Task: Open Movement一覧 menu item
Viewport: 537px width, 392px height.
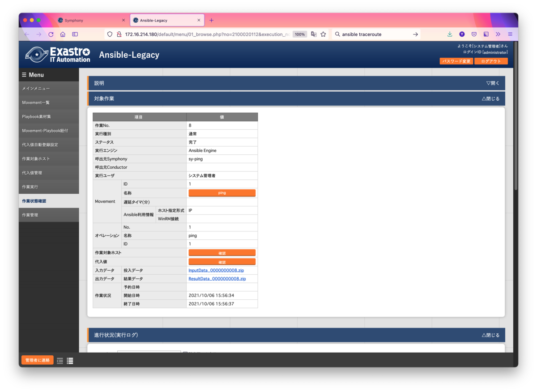Action: pyautogui.click(x=49, y=102)
